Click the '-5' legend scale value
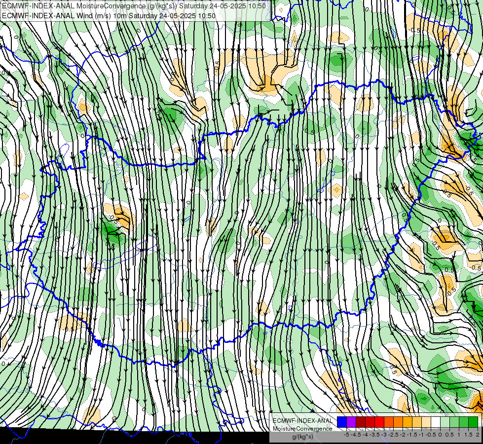The height and width of the screenshot is (444, 483). (x=346, y=435)
